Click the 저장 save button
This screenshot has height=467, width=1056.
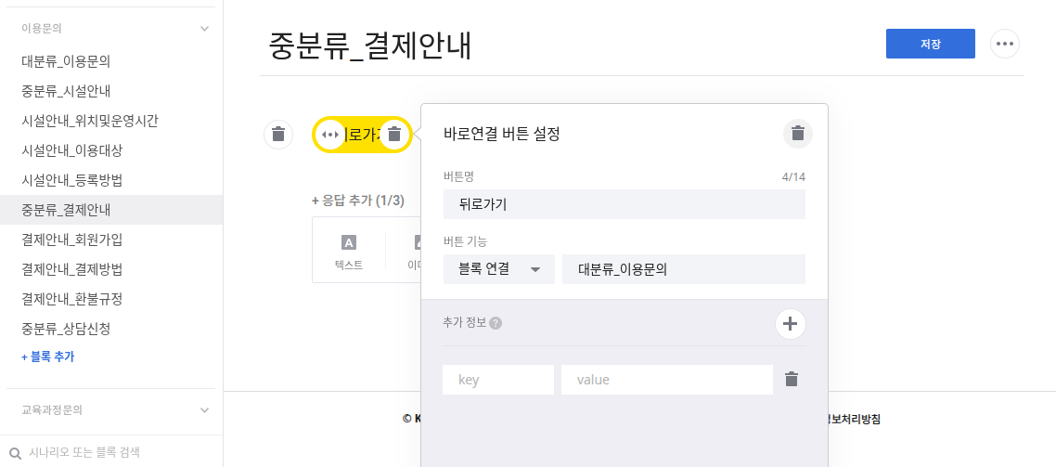(930, 44)
